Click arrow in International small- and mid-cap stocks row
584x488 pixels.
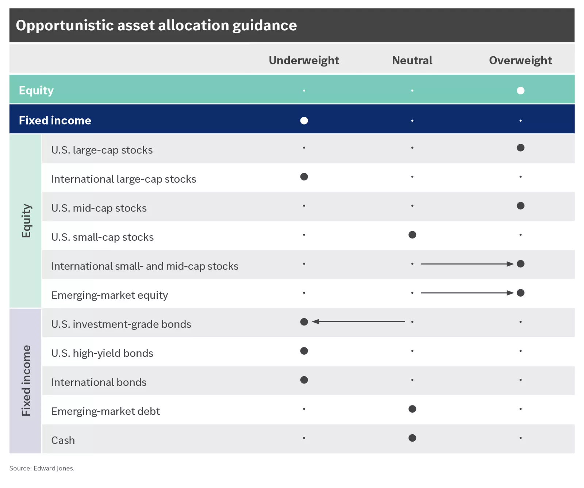tap(467, 264)
